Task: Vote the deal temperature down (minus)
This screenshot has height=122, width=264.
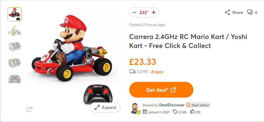Action: point(134,12)
